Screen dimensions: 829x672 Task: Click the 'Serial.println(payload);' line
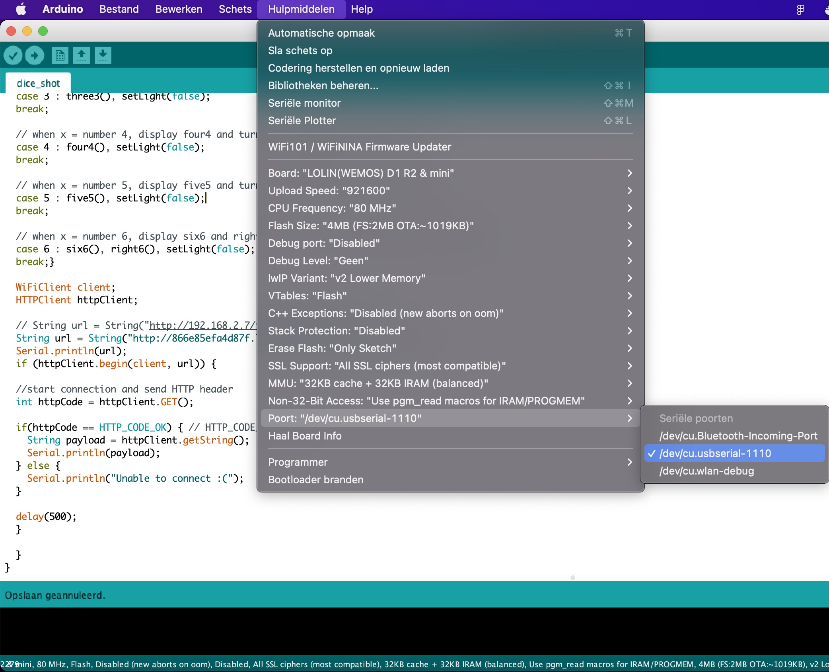click(x=93, y=453)
